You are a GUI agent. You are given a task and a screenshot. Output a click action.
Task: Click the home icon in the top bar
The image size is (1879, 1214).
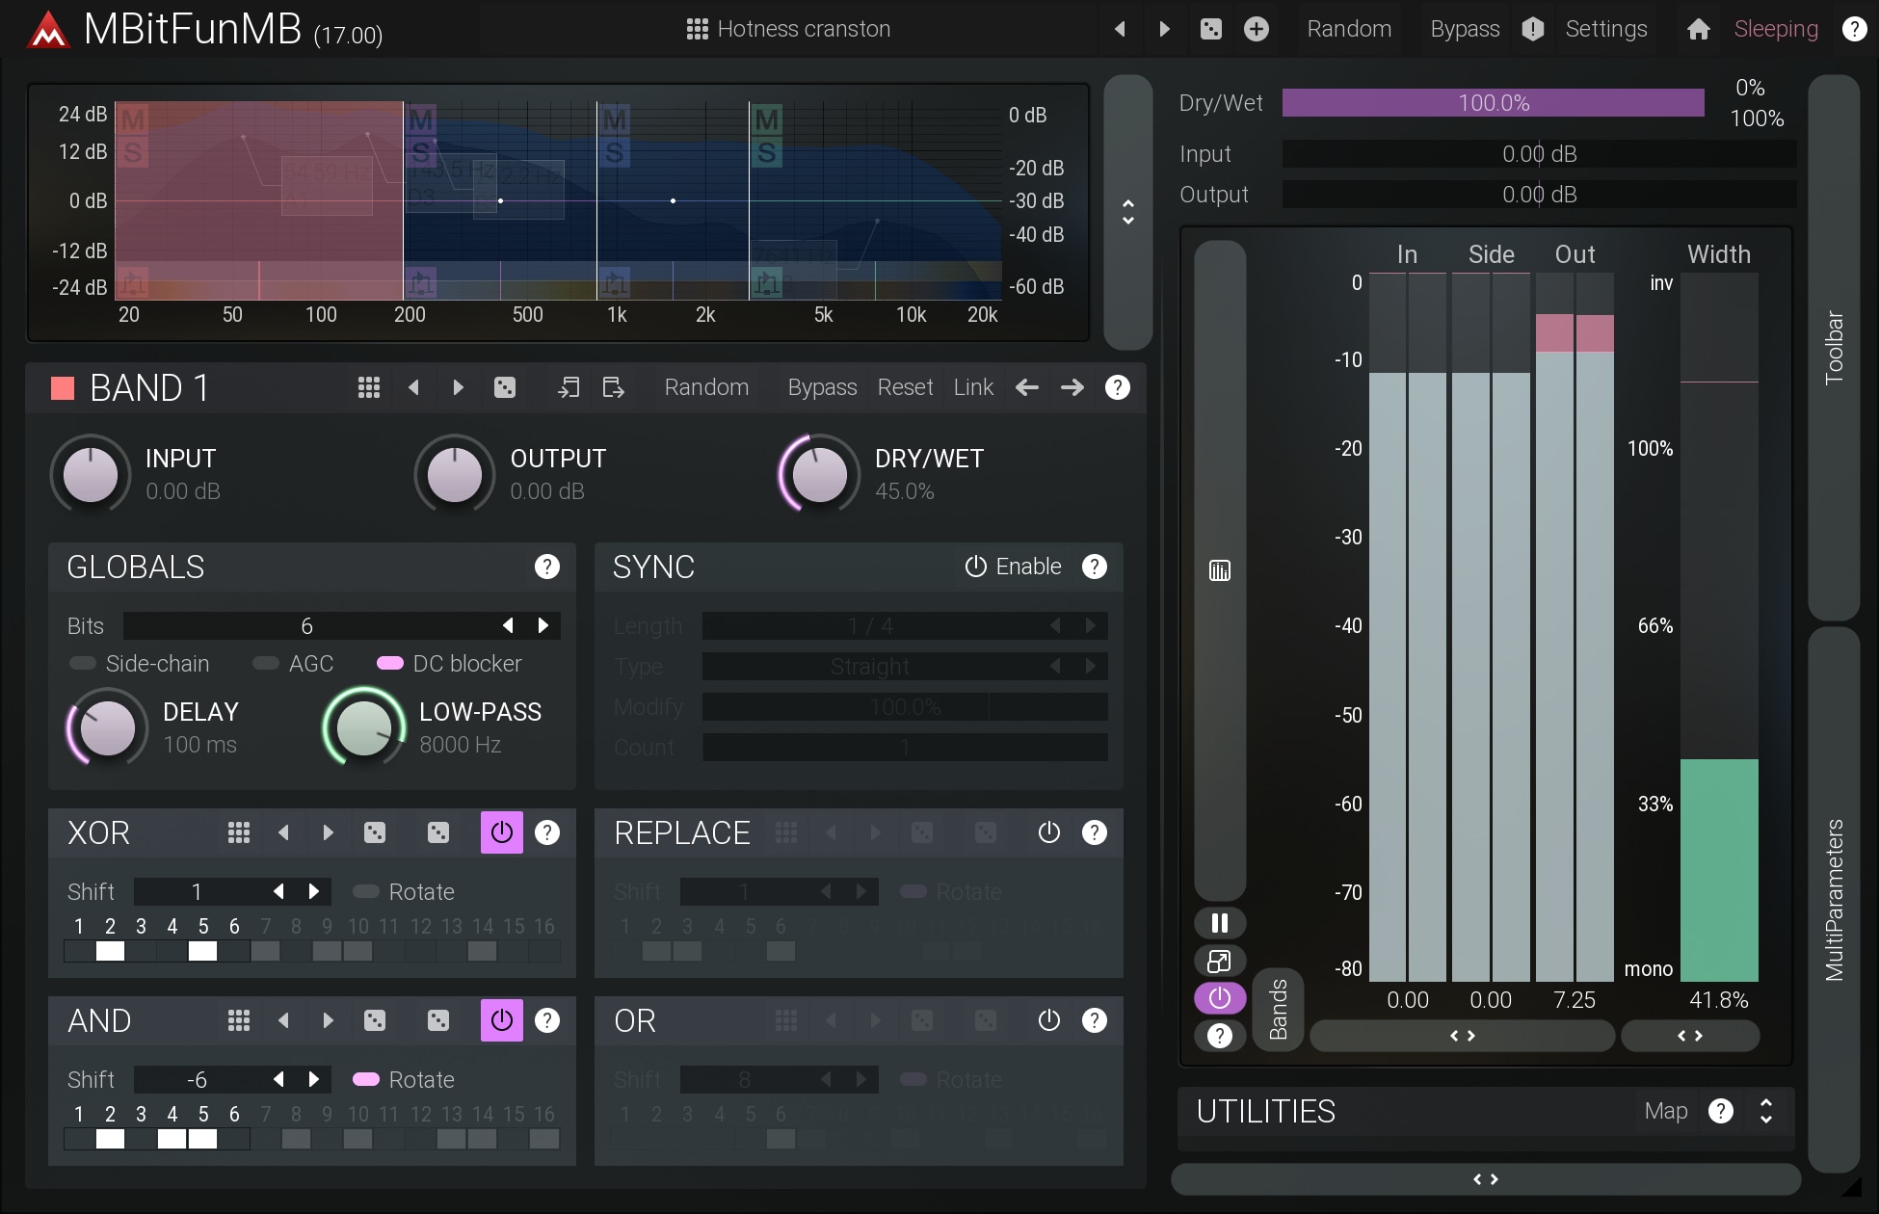pos(1698,29)
